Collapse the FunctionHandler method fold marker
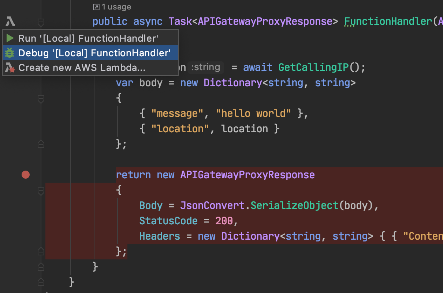The height and width of the screenshot is (293, 443). coord(41,22)
